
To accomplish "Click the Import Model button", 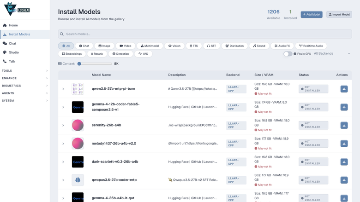I will [x=339, y=14].
